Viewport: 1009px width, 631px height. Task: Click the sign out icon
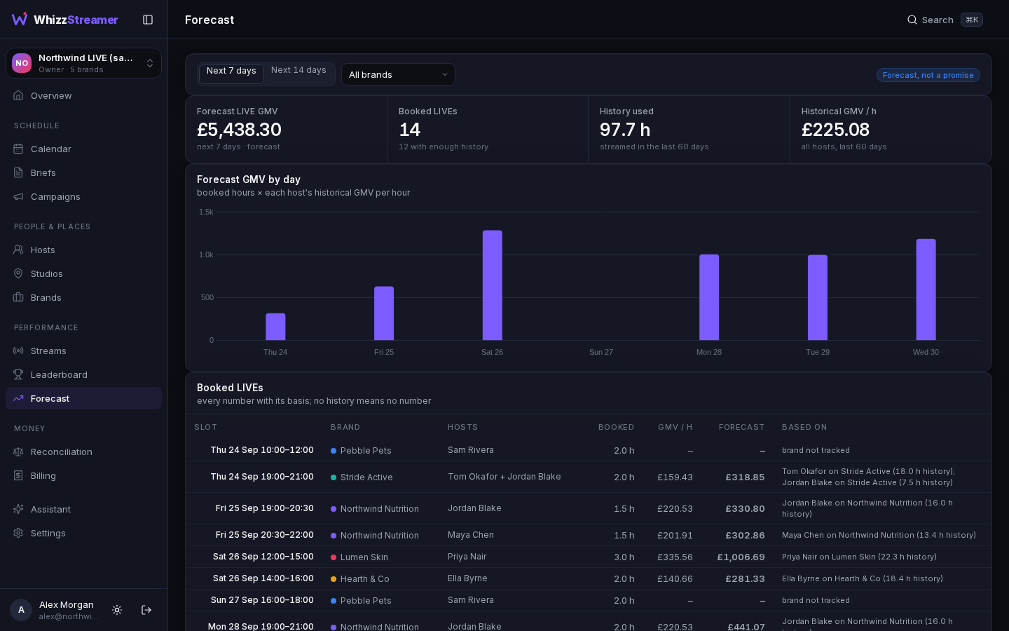tap(146, 610)
